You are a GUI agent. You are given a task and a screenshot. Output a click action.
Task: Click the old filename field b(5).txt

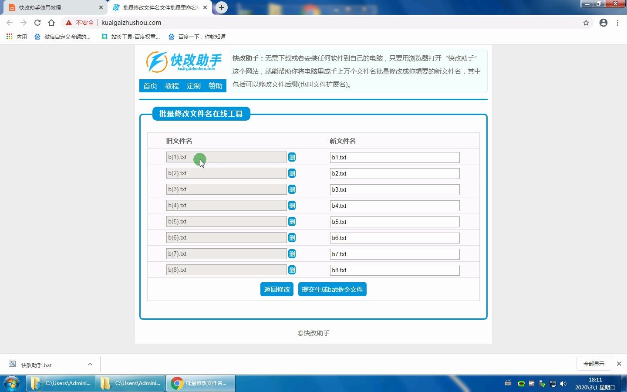click(x=226, y=221)
